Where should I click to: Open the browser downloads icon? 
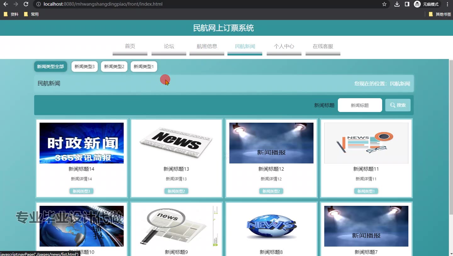click(x=397, y=4)
